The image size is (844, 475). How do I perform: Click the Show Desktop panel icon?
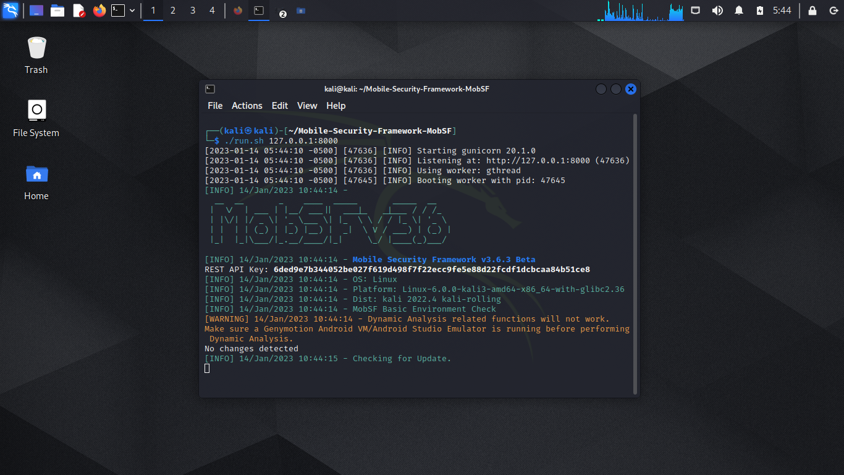tap(36, 11)
